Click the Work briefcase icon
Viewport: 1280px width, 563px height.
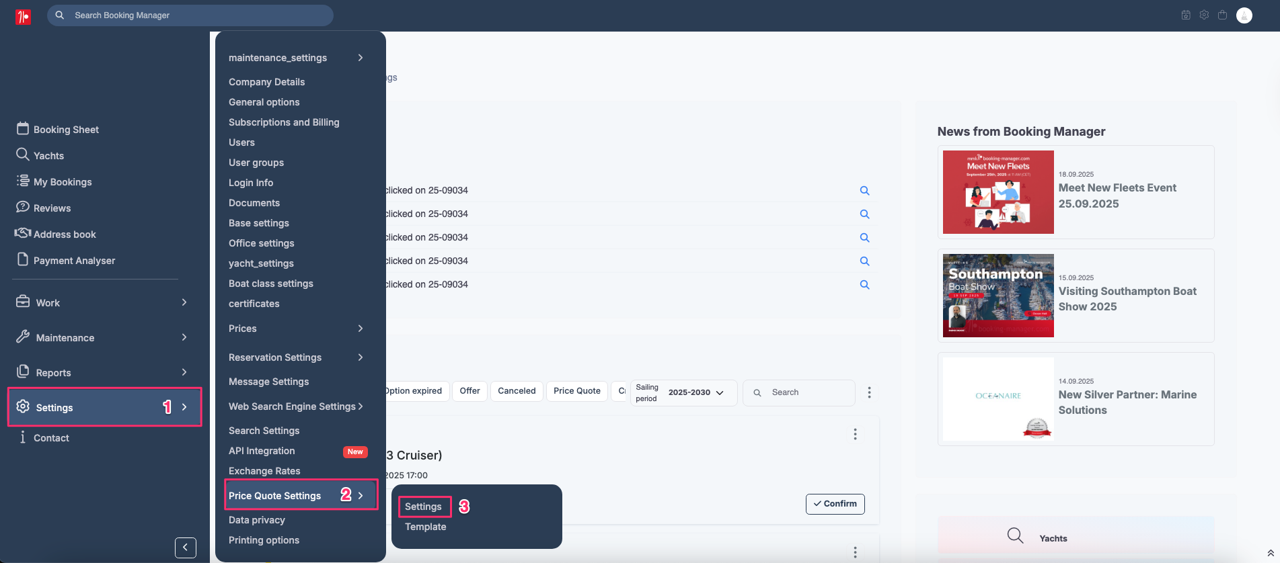pyautogui.click(x=23, y=302)
